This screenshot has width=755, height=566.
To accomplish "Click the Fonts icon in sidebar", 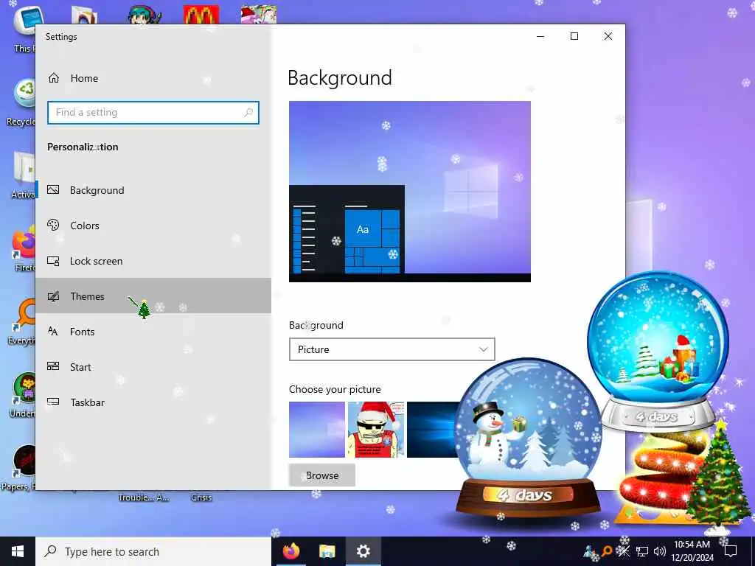I will 53,331.
